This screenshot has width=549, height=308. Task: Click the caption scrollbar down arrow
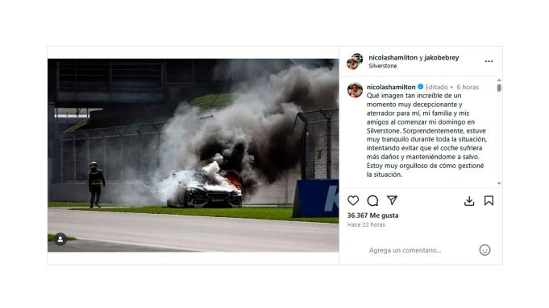499,183
